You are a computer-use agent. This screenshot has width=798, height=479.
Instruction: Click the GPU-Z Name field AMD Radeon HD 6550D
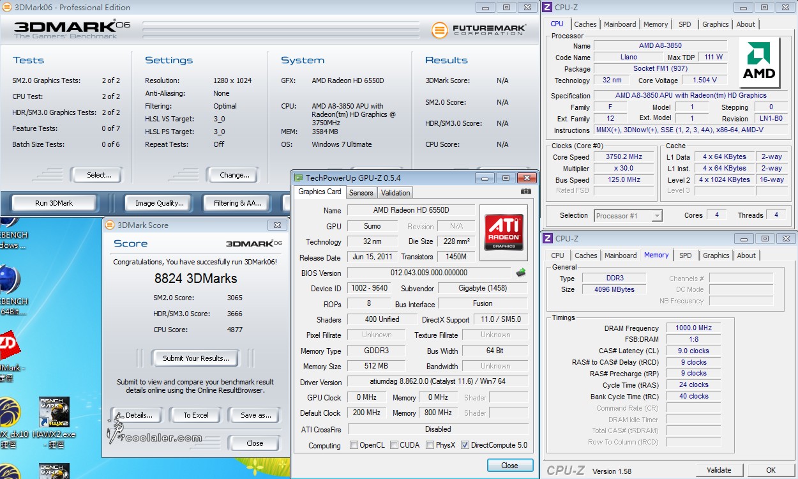[411, 210]
